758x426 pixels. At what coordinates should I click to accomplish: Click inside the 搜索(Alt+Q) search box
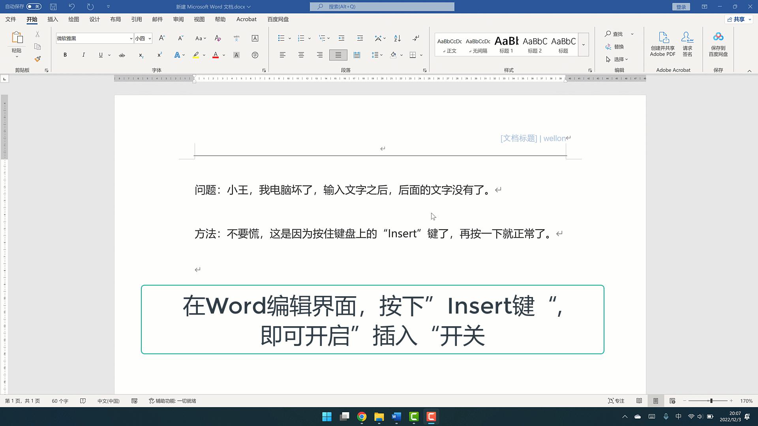(381, 6)
